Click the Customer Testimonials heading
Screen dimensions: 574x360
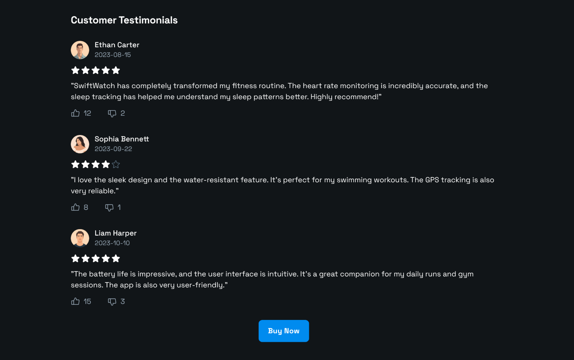click(124, 20)
